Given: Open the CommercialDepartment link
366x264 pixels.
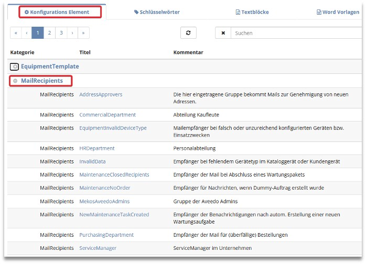Looking at the screenshot, I should (x=107, y=115).
